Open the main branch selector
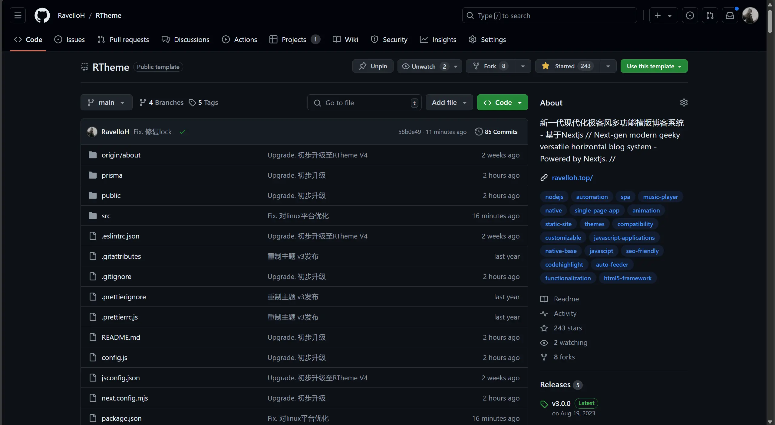775x425 pixels. coord(106,103)
